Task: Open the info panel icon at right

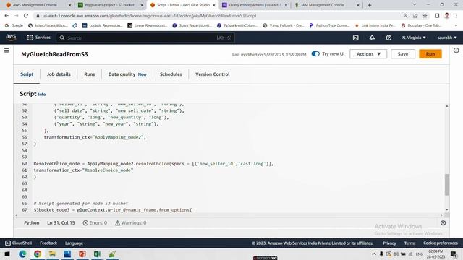Action: point(456,51)
